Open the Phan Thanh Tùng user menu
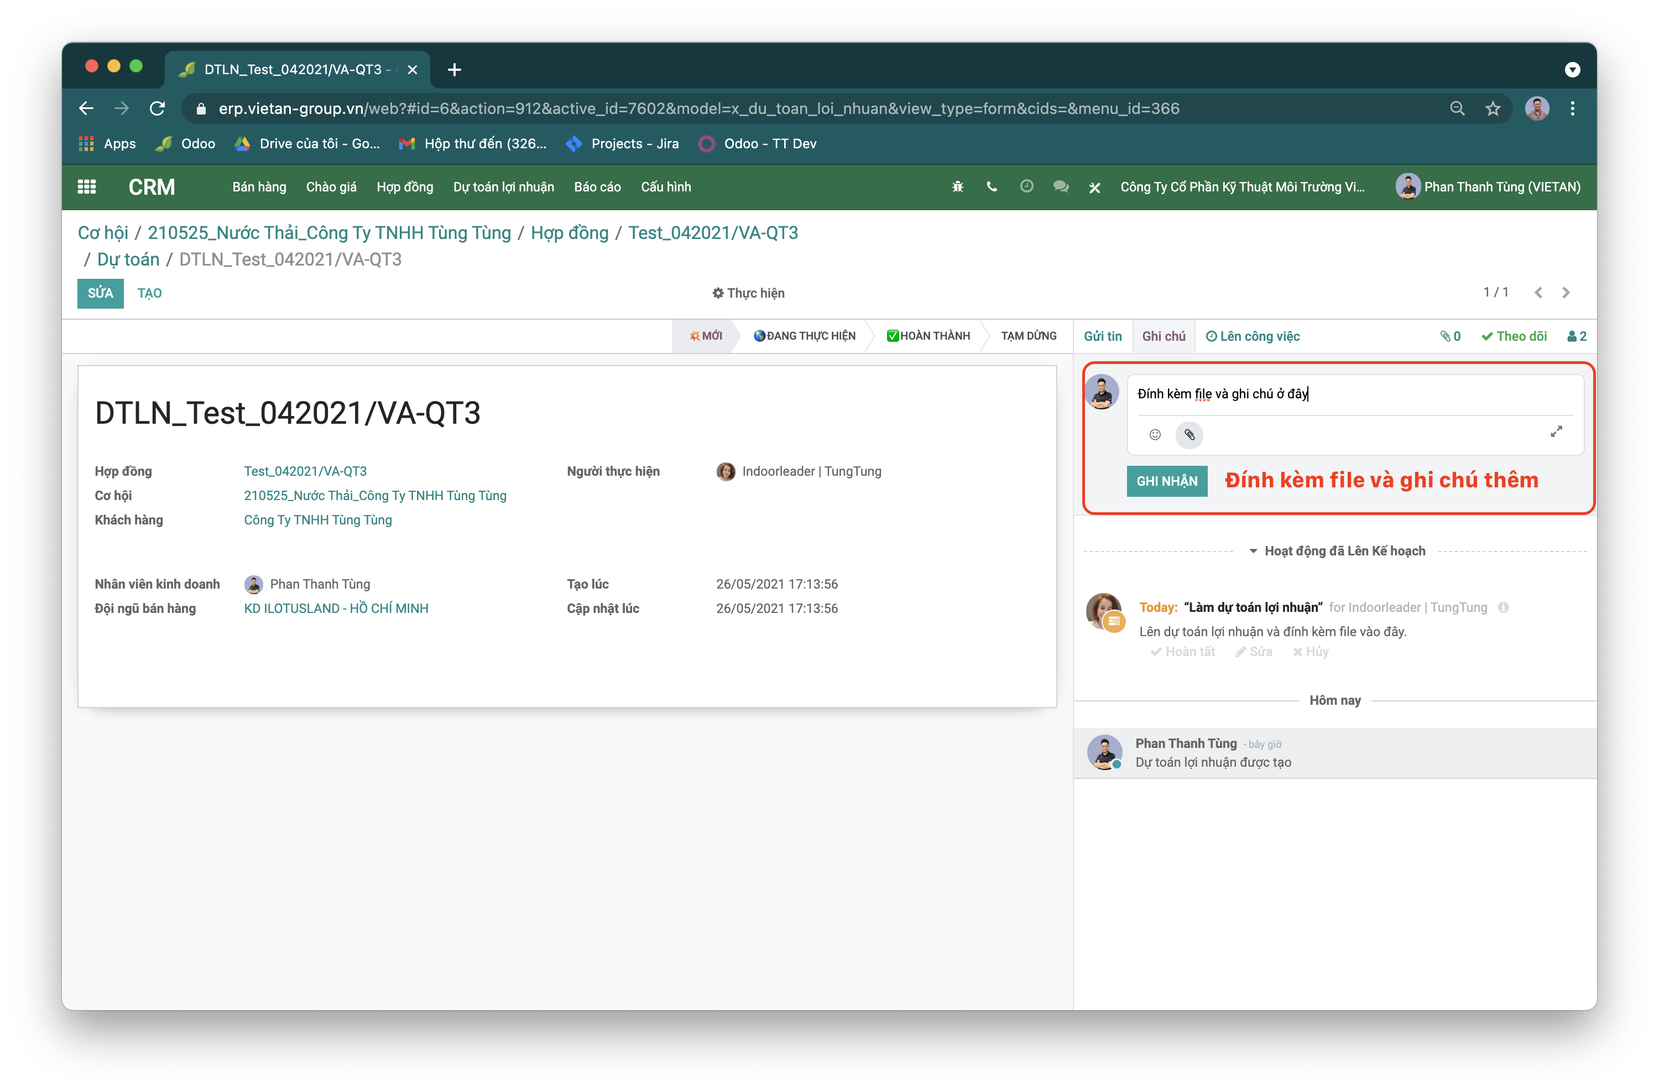The height and width of the screenshot is (1092, 1659). coord(1488,187)
